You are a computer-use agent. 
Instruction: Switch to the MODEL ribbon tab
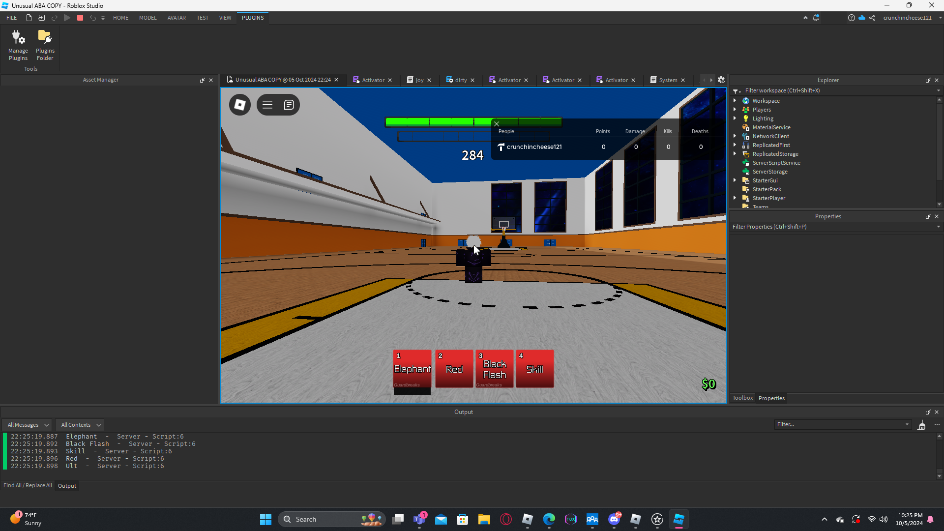[147, 18]
